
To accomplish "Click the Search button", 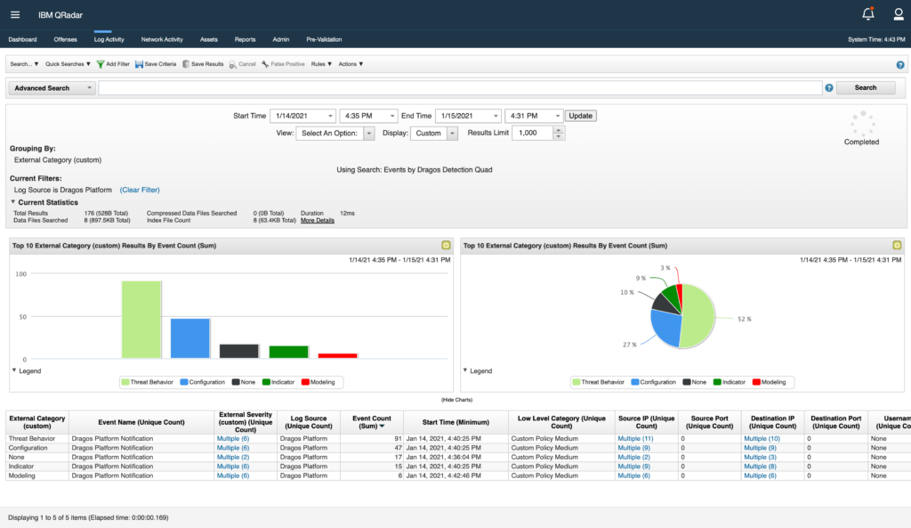I will click(866, 88).
